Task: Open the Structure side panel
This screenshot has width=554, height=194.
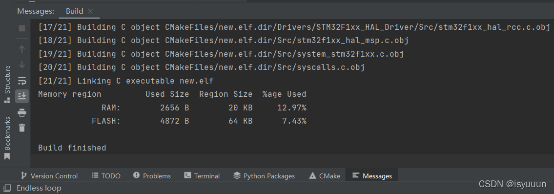Action: pyautogui.click(x=7, y=84)
